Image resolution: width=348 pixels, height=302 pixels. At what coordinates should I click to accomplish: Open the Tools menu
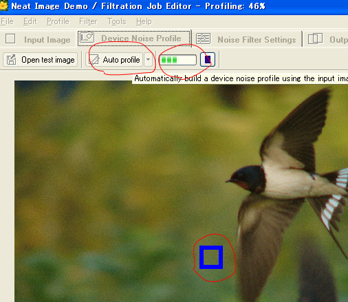(x=117, y=21)
